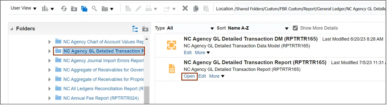This screenshot has height=105, width=387.
Task: Click the Refresh icon in toolbar
Action: pos(64,9)
